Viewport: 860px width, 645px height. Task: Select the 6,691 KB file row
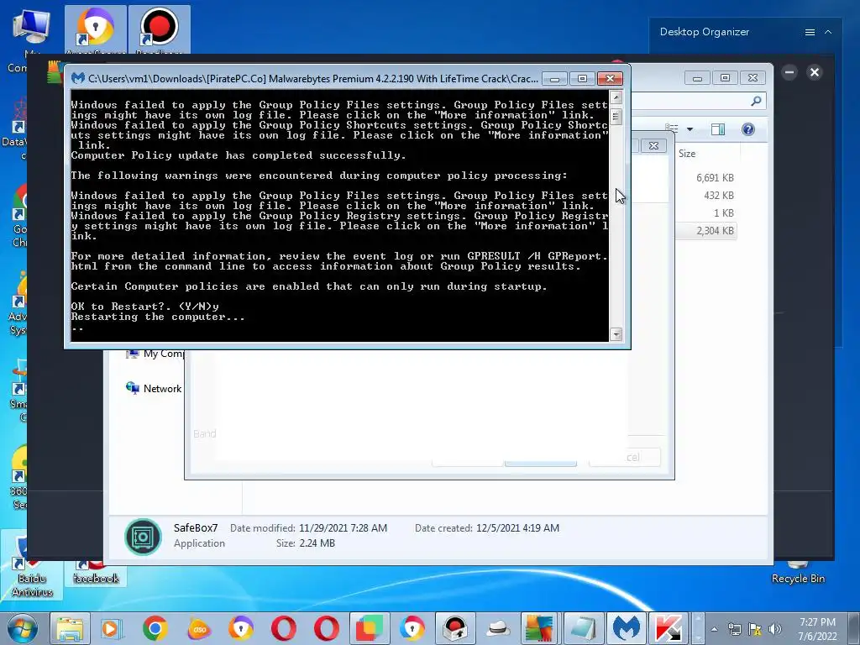pyautogui.click(x=705, y=178)
